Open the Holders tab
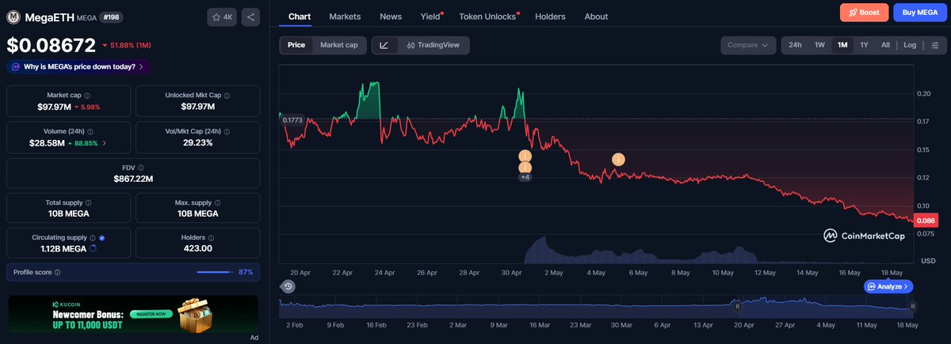 (x=551, y=16)
